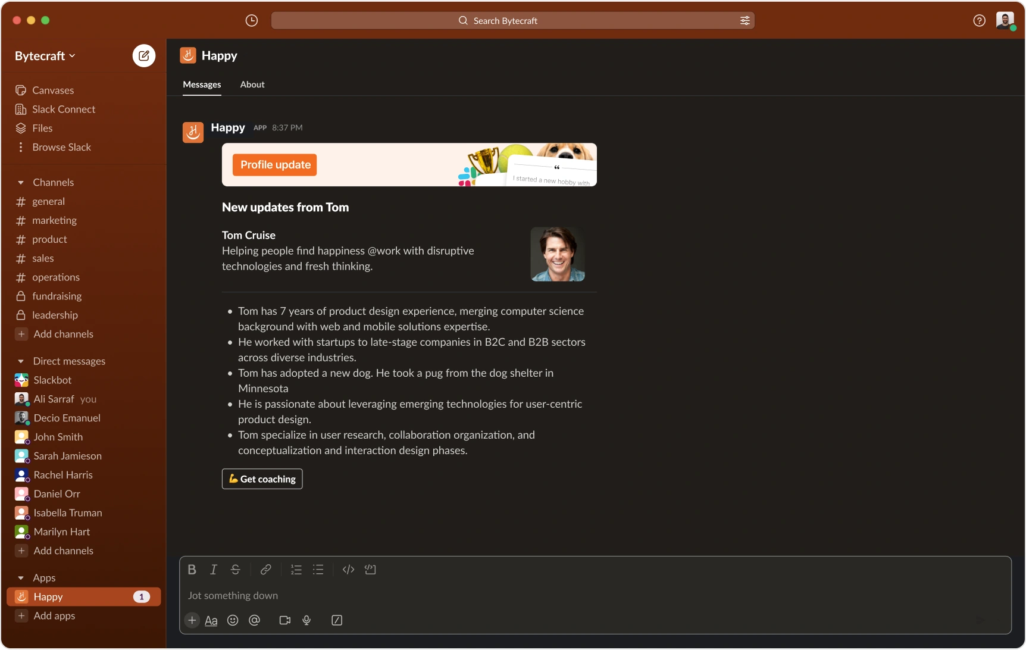Toggle ordered list formatting

pos(296,570)
